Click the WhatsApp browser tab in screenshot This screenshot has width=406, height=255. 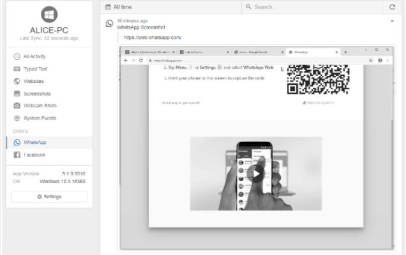click(x=313, y=52)
